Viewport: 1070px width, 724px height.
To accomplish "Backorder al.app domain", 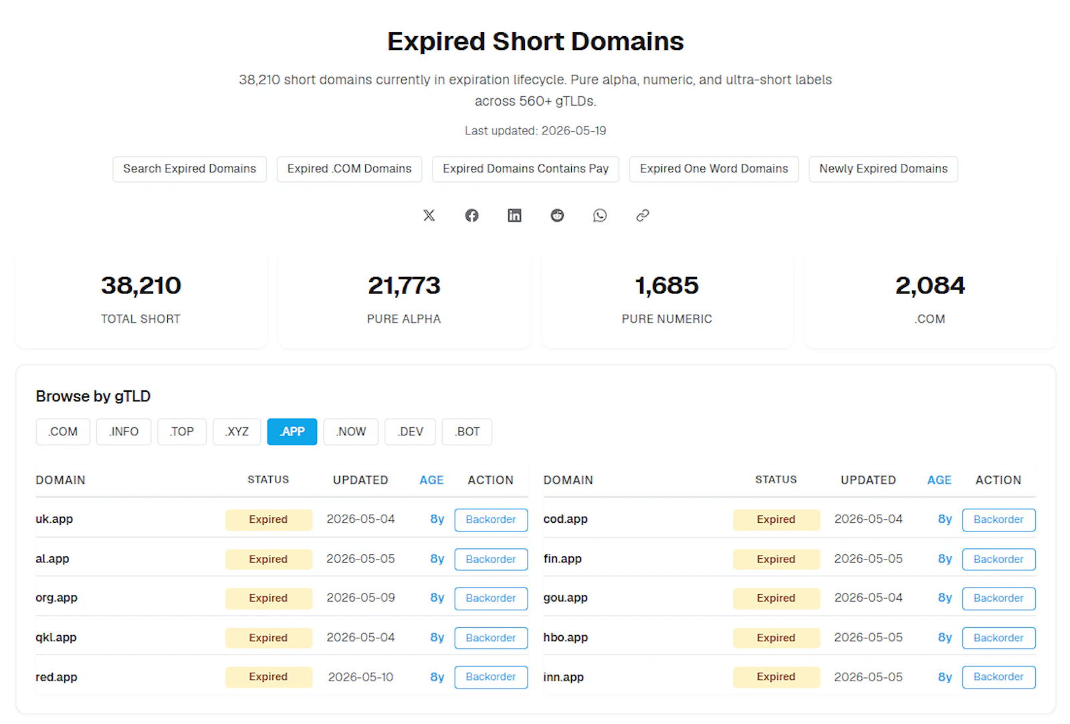I will click(491, 559).
